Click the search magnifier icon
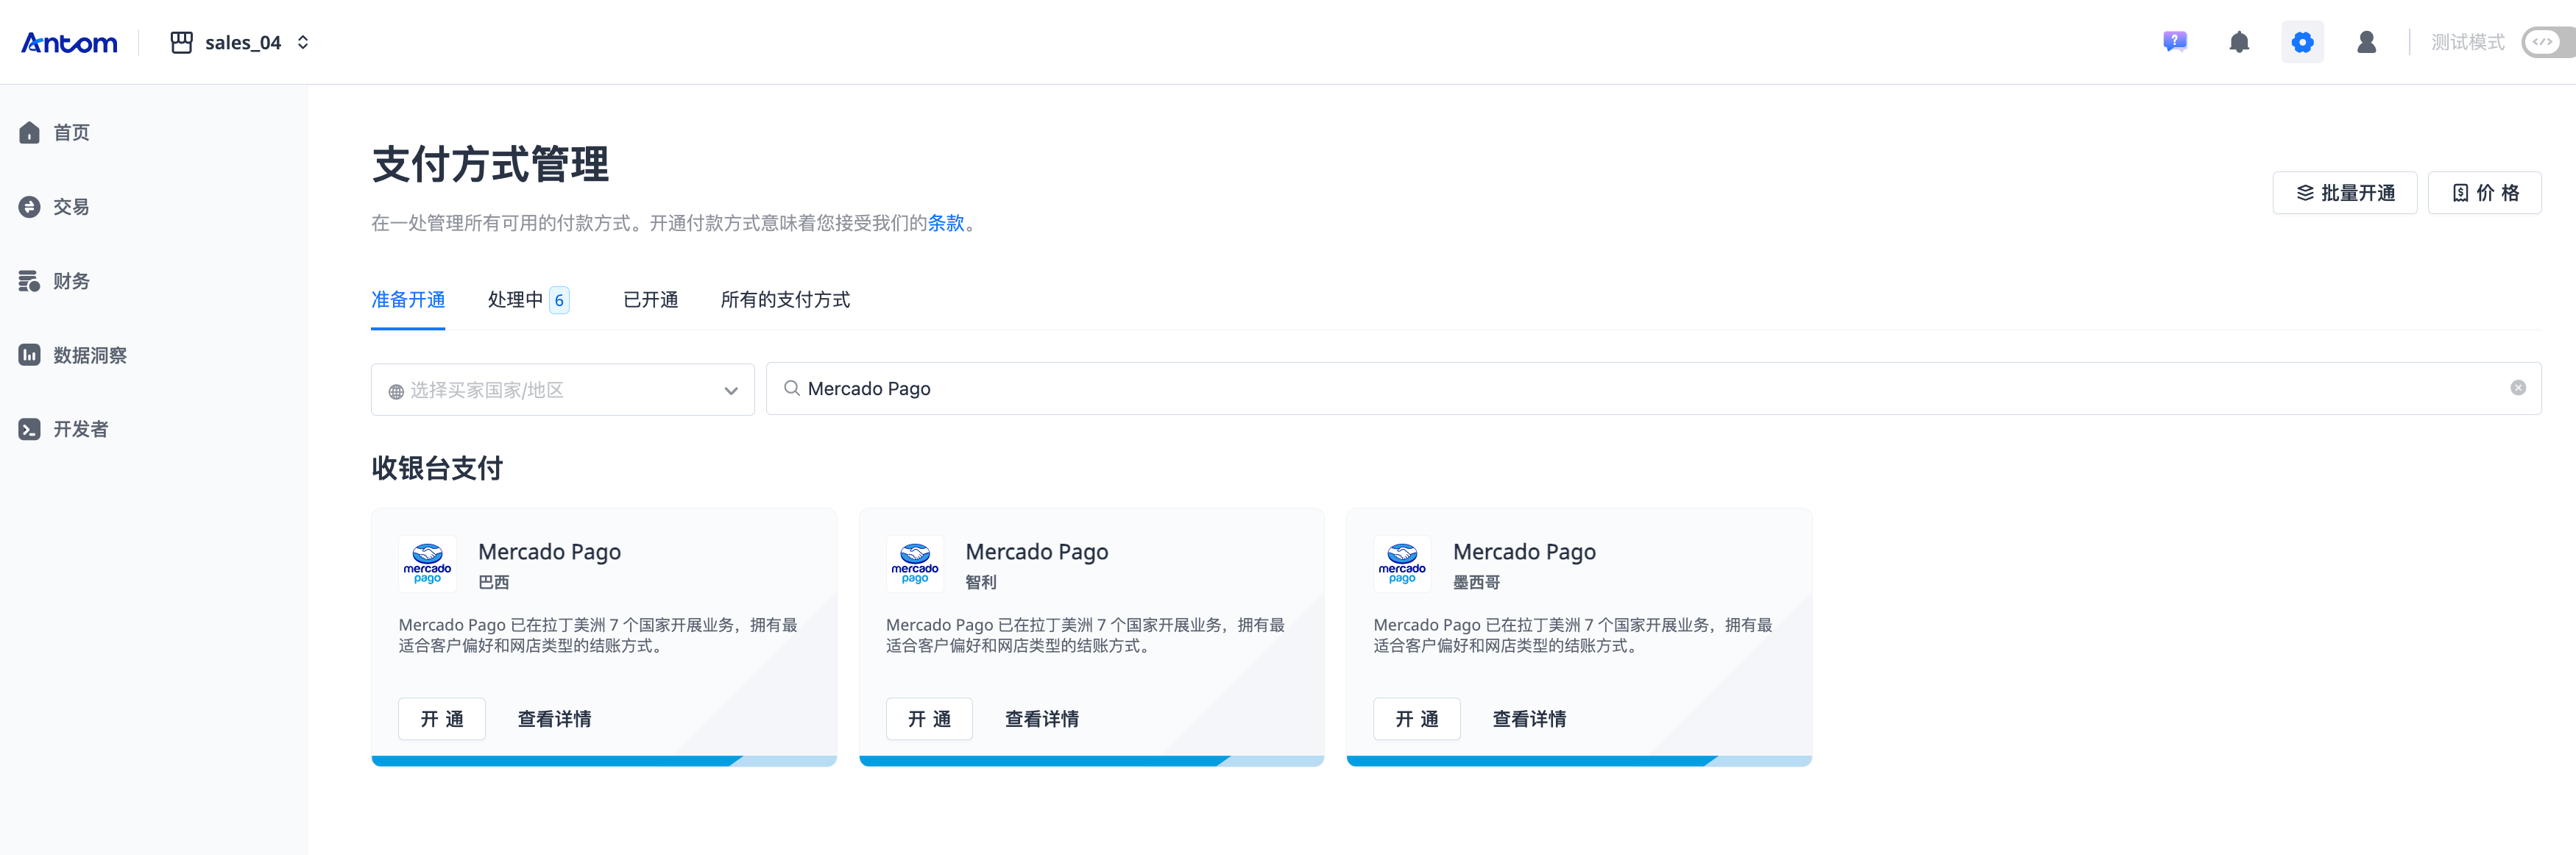This screenshot has width=2576, height=855. (791, 388)
